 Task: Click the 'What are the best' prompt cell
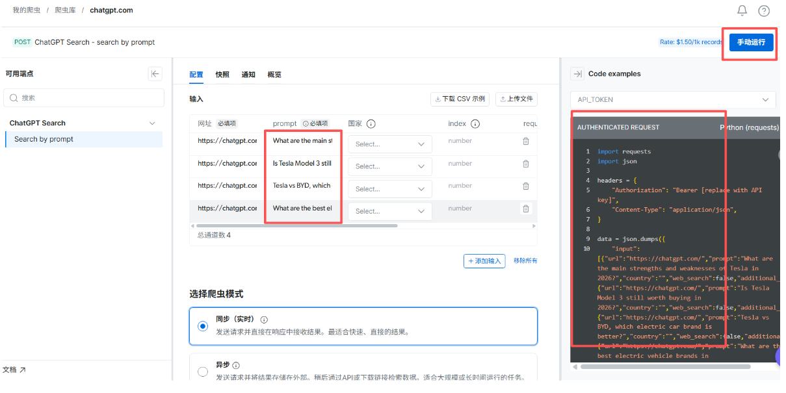point(303,209)
